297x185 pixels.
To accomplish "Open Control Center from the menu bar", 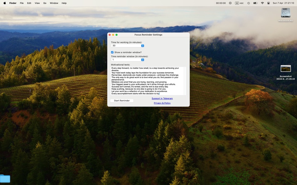I will tap(269, 3).
